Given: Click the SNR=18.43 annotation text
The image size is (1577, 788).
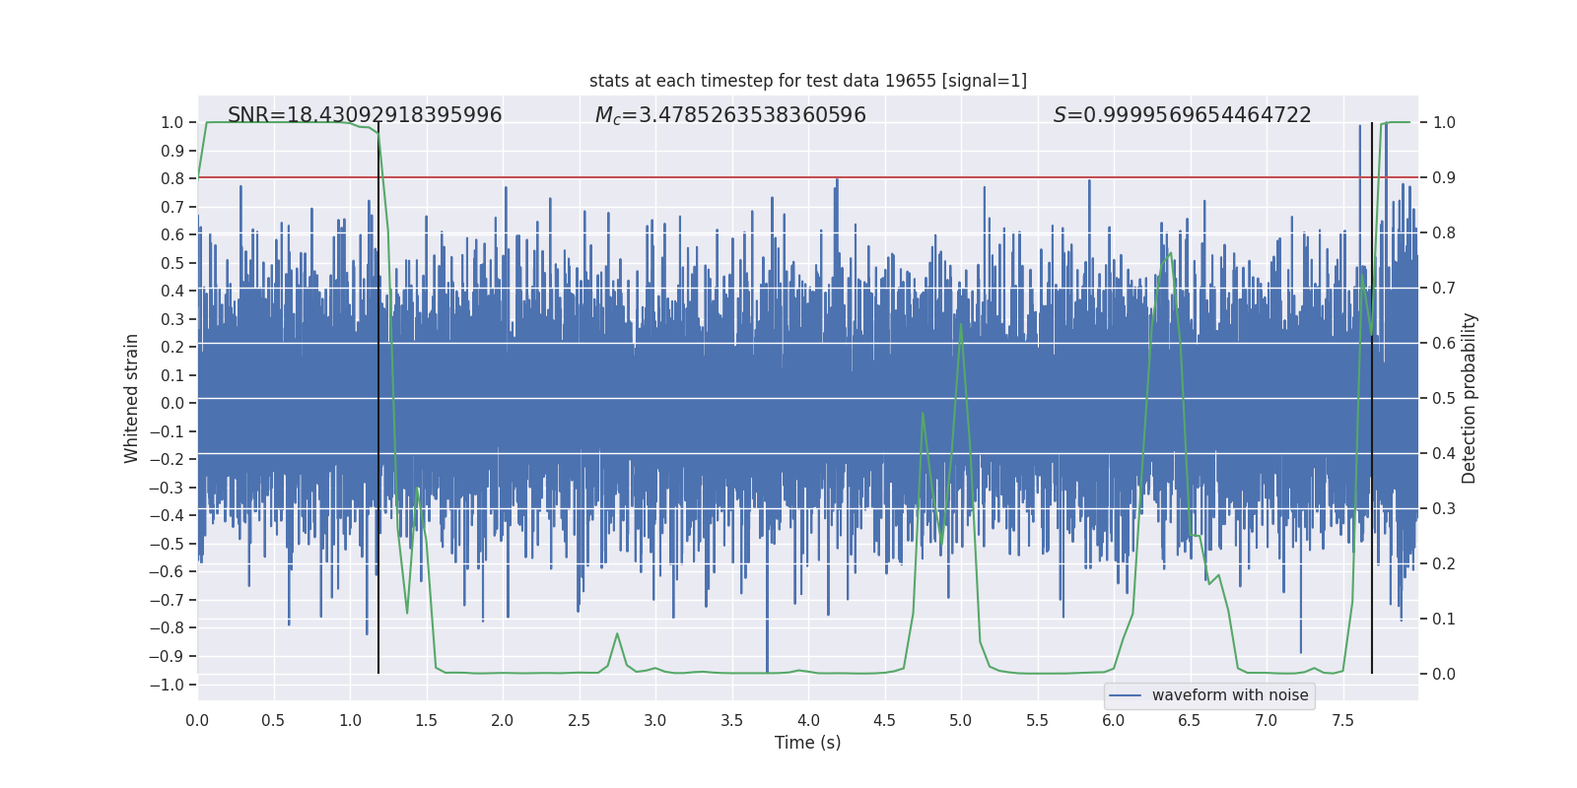Looking at the screenshot, I should coord(365,115).
